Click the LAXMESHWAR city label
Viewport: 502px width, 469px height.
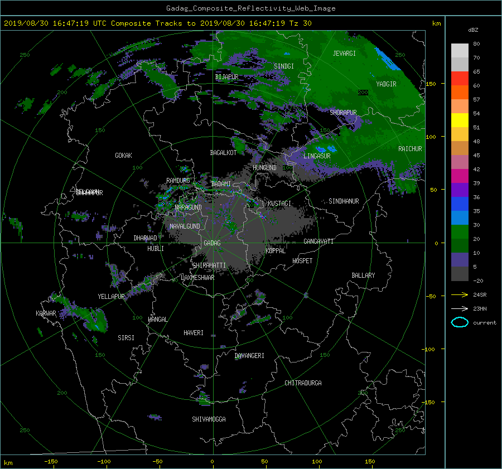197,278
